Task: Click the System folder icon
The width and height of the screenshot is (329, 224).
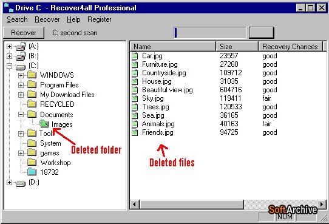Action: (x=32, y=143)
